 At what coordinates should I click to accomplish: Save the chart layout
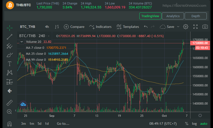click(167, 27)
